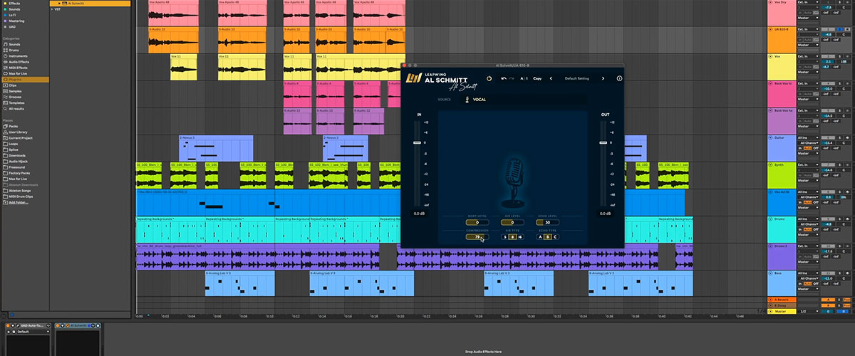Show All results in browser
Screen dimensions: 855x356
point(16,108)
